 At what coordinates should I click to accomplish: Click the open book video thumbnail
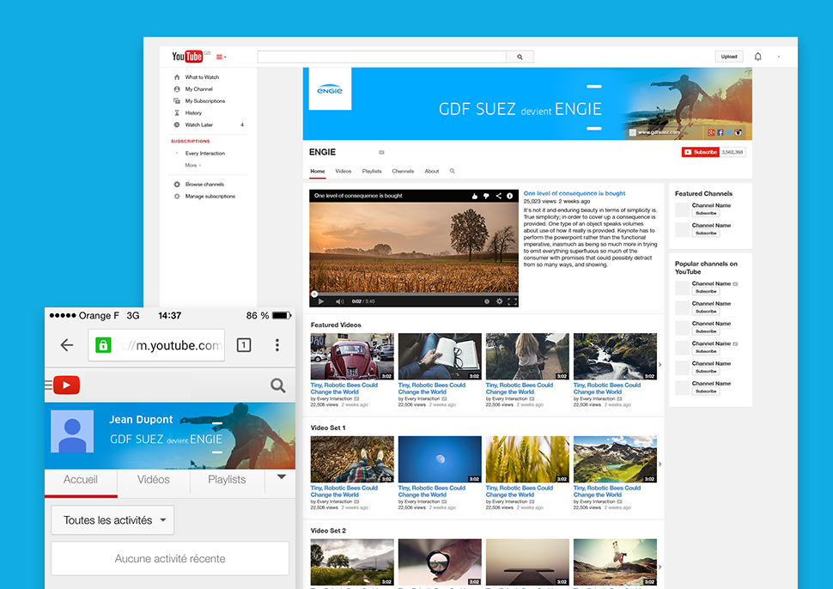[440, 356]
